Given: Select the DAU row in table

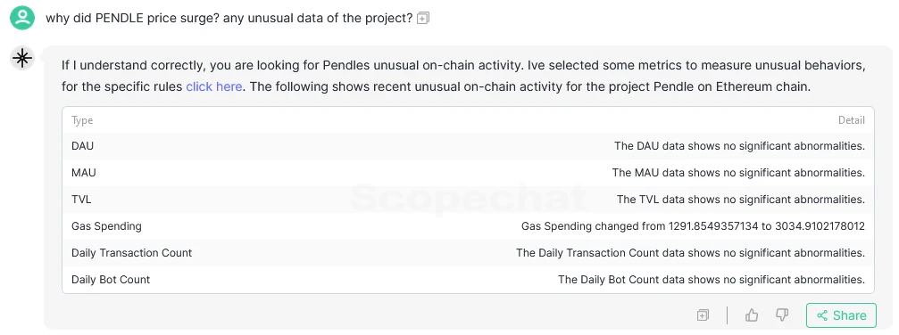Looking at the screenshot, I should pyautogui.click(x=468, y=146).
